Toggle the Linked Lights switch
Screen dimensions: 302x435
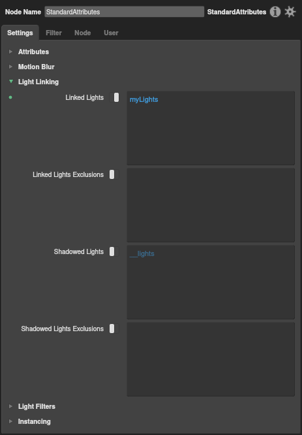(114, 97)
